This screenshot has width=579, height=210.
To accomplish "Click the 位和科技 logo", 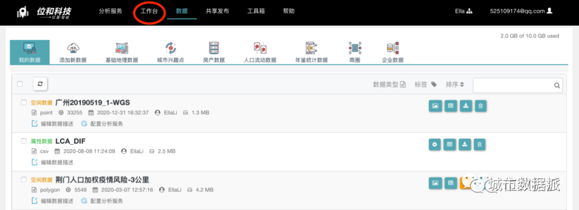I will pyautogui.click(x=44, y=12).
